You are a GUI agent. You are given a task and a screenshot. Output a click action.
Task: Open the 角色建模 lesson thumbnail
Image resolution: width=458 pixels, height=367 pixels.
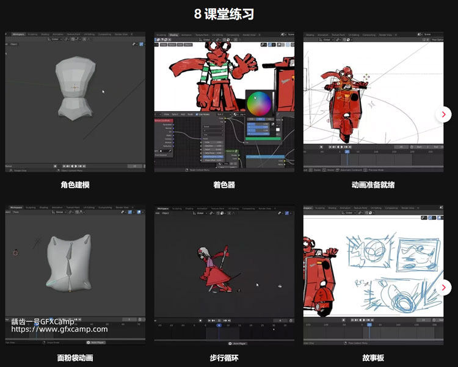point(75,102)
